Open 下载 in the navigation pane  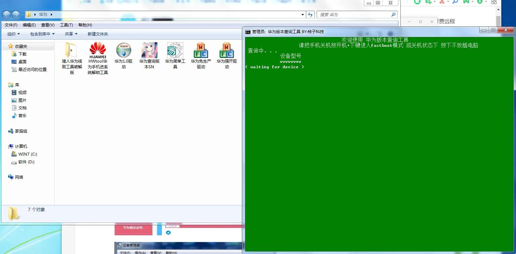[x=22, y=54]
